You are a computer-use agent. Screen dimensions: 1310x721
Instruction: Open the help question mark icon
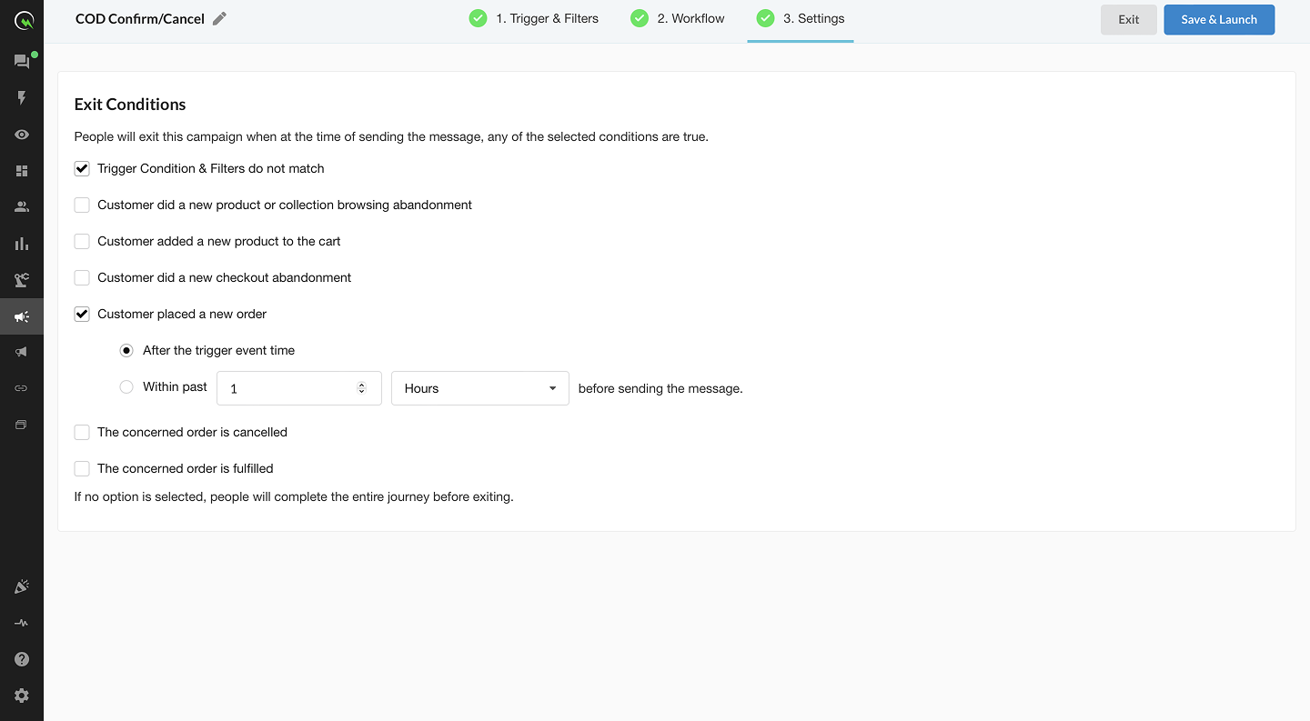[x=22, y=659]
